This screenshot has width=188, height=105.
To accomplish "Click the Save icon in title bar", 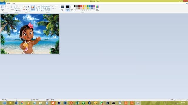I will [x=4, y=1].
